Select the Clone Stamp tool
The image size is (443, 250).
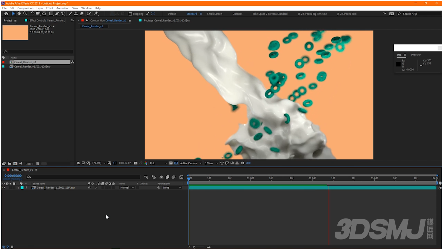76,14
